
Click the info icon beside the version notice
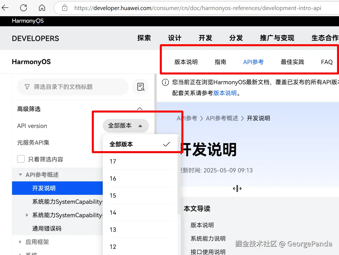165,82
